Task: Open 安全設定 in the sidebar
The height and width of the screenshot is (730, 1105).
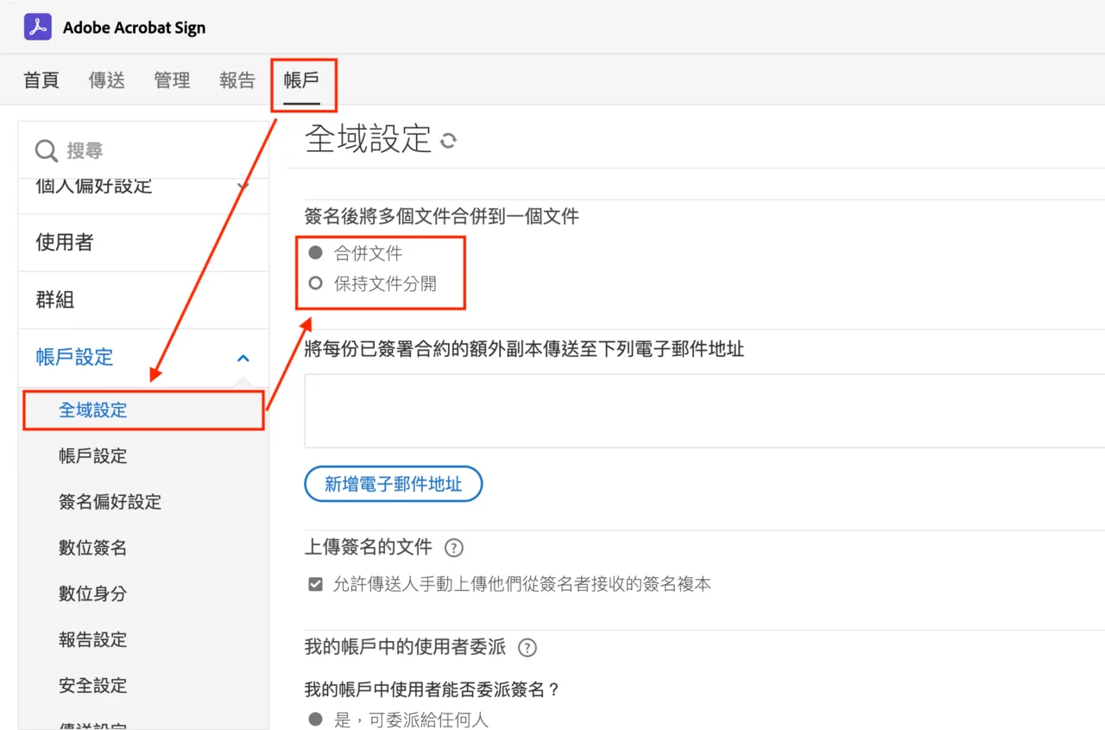Action: click(x=93, y=685)
